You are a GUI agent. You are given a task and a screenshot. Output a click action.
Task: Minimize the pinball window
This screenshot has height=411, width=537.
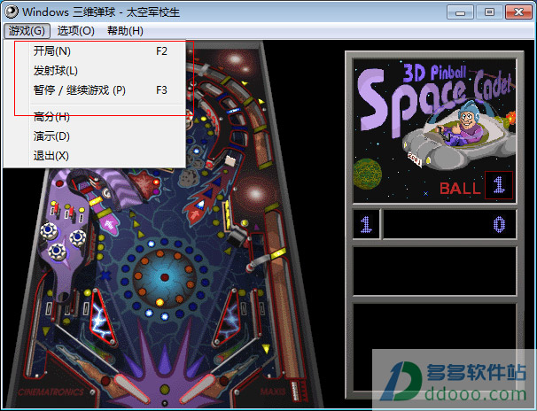(460, 12)
